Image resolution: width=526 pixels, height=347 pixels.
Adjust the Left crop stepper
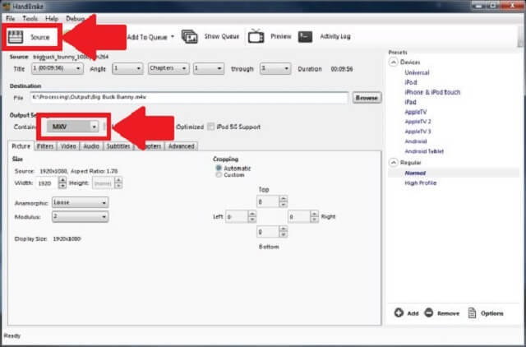[x=252, y=216]
